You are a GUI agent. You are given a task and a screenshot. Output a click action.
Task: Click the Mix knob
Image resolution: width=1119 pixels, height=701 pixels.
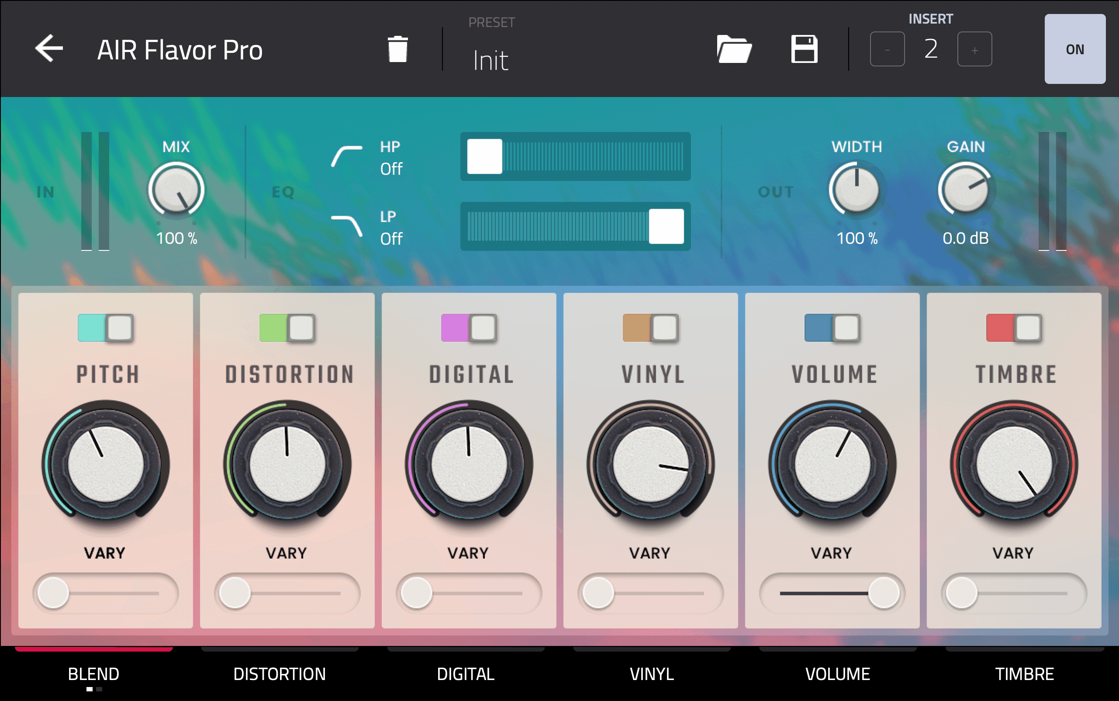[x=176, y=190]
